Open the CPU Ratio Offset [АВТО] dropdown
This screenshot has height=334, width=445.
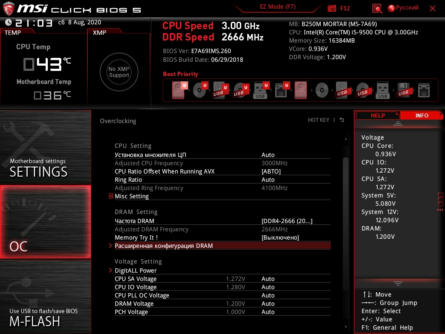tap(271, 171)
